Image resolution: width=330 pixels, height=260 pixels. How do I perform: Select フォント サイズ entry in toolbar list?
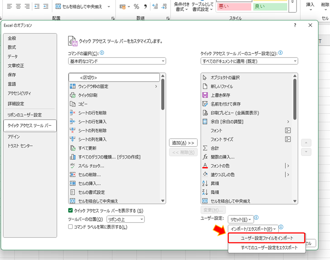click(x=247, y=139)
